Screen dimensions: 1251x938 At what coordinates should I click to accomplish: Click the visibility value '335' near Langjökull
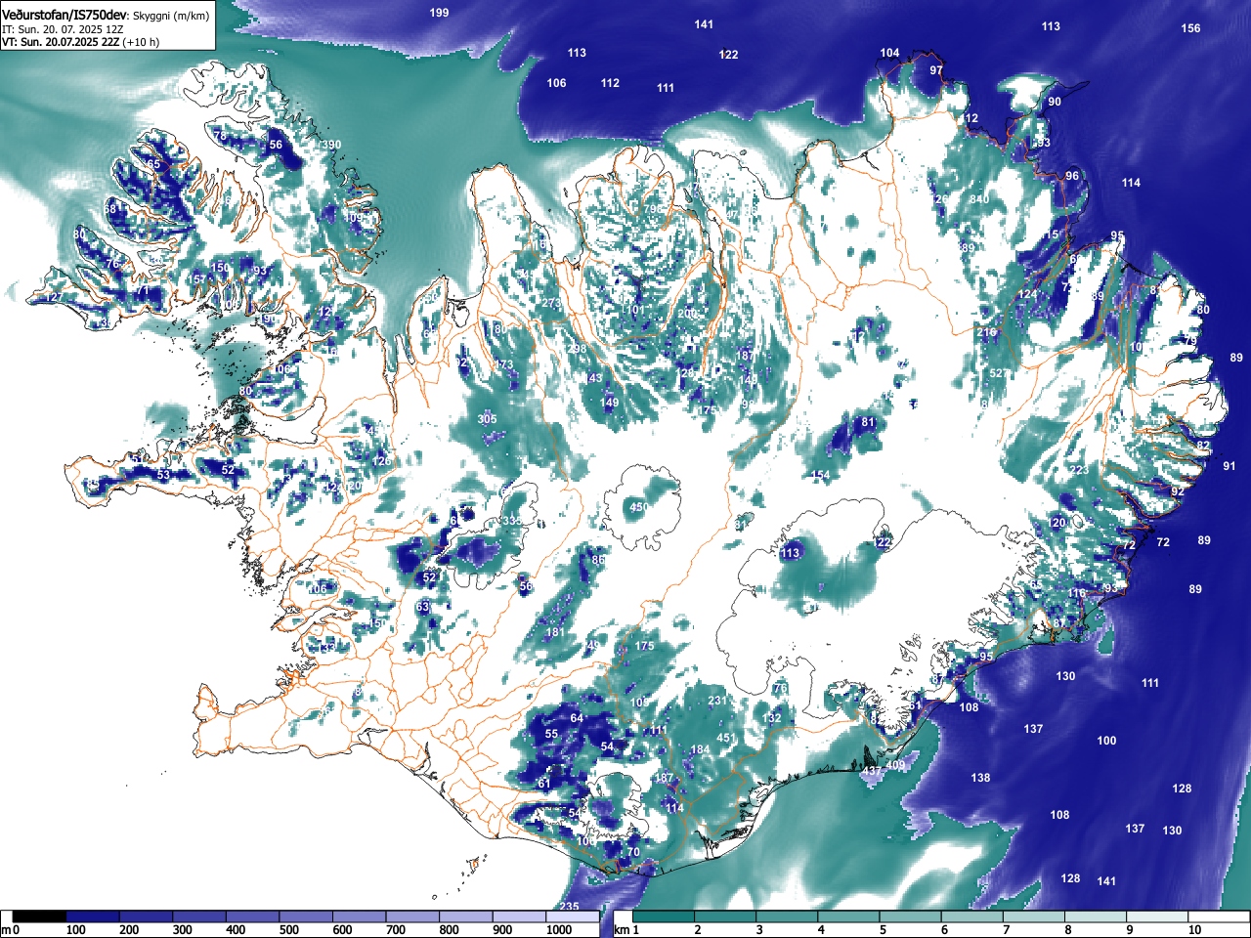coord(512,522)
